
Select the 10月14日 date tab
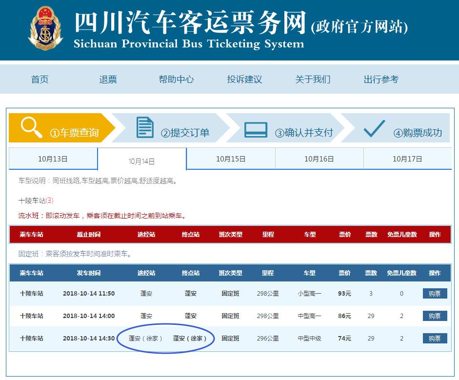pos(142,161)
